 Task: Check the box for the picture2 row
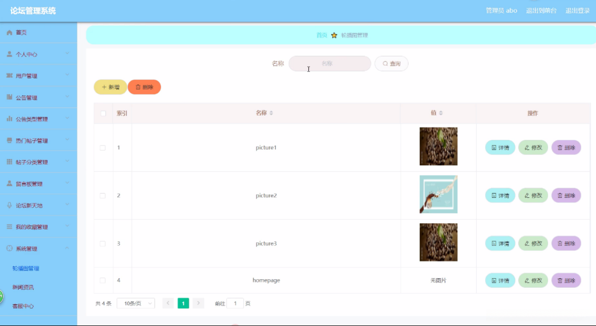click(103, 196)
